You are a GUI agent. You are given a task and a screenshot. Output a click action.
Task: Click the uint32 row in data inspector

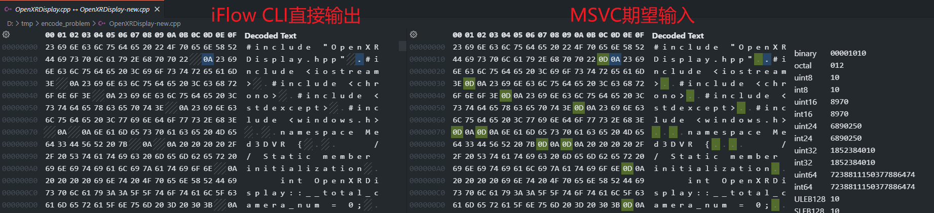point(805,150)
